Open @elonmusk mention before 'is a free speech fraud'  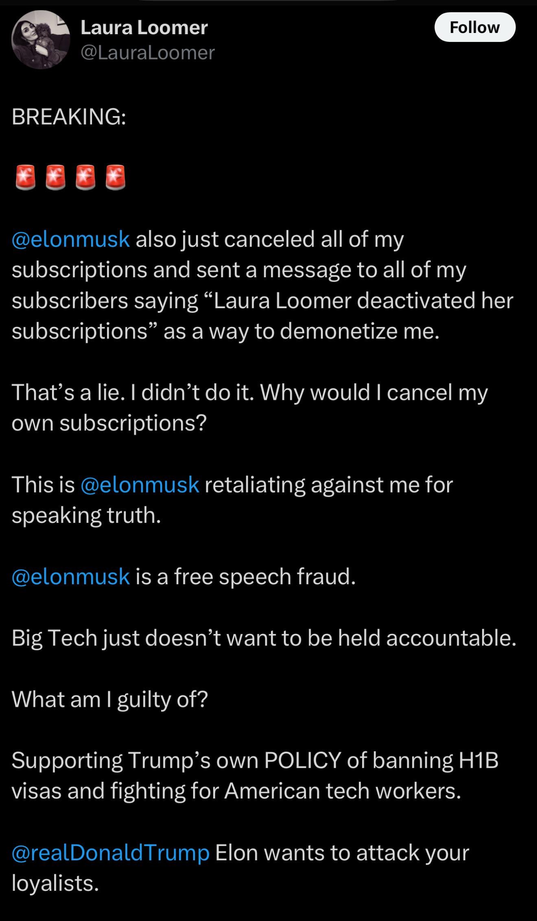tap(71, 577)
